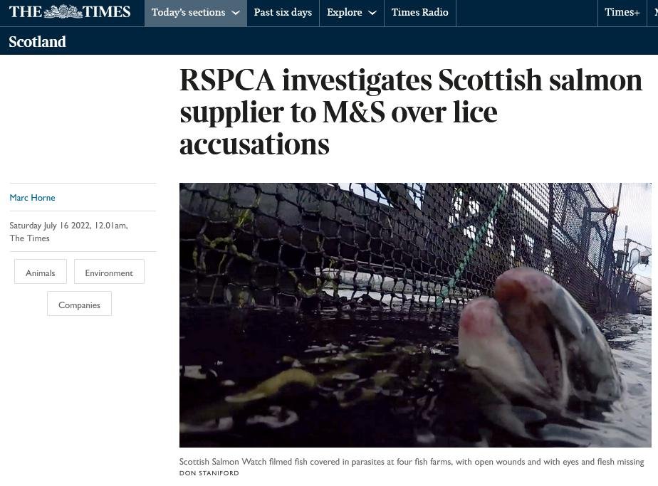Click The Times logo crest
658x486 pixels.
click(63, 12)
